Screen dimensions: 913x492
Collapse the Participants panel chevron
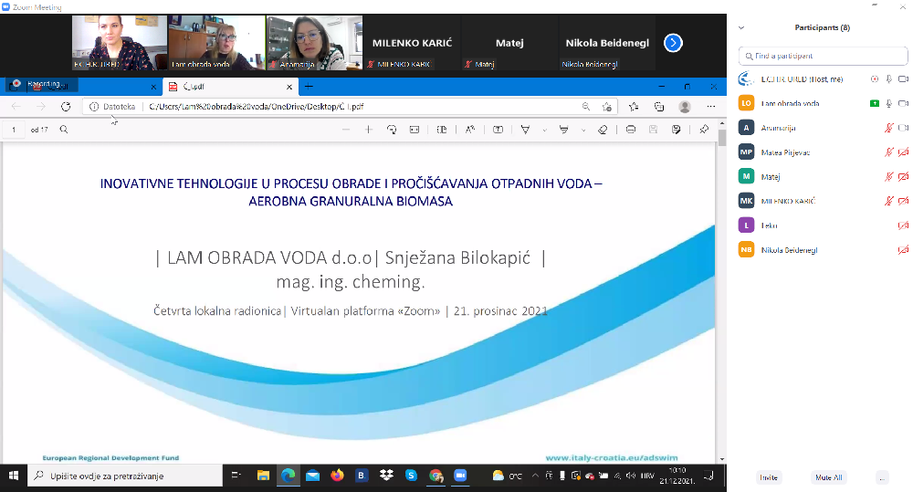pos(741,28)
